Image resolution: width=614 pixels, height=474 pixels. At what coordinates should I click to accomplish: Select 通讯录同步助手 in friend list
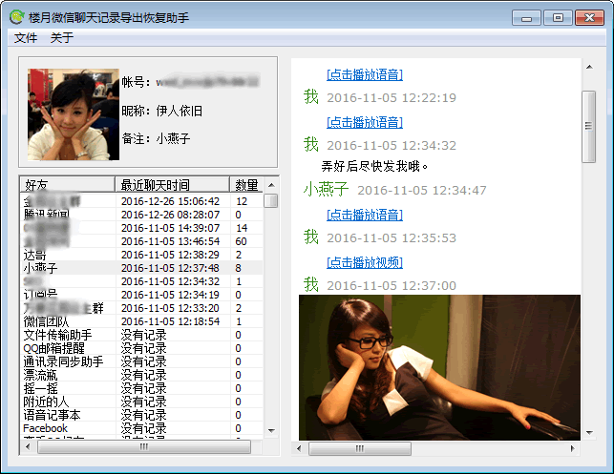click(63, 361)
